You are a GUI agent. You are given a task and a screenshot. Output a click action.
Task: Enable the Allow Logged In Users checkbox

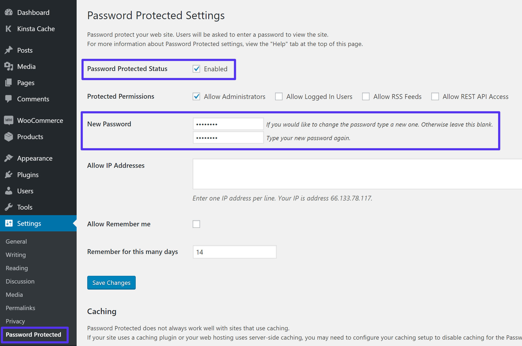[279, 97]
